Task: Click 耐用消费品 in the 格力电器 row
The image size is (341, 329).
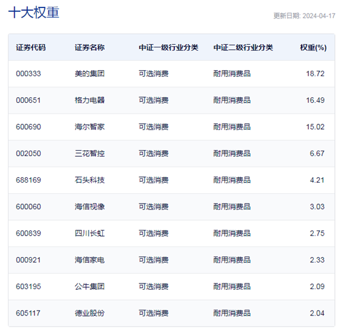Action: pyautogui.click(x=232, y=100)
